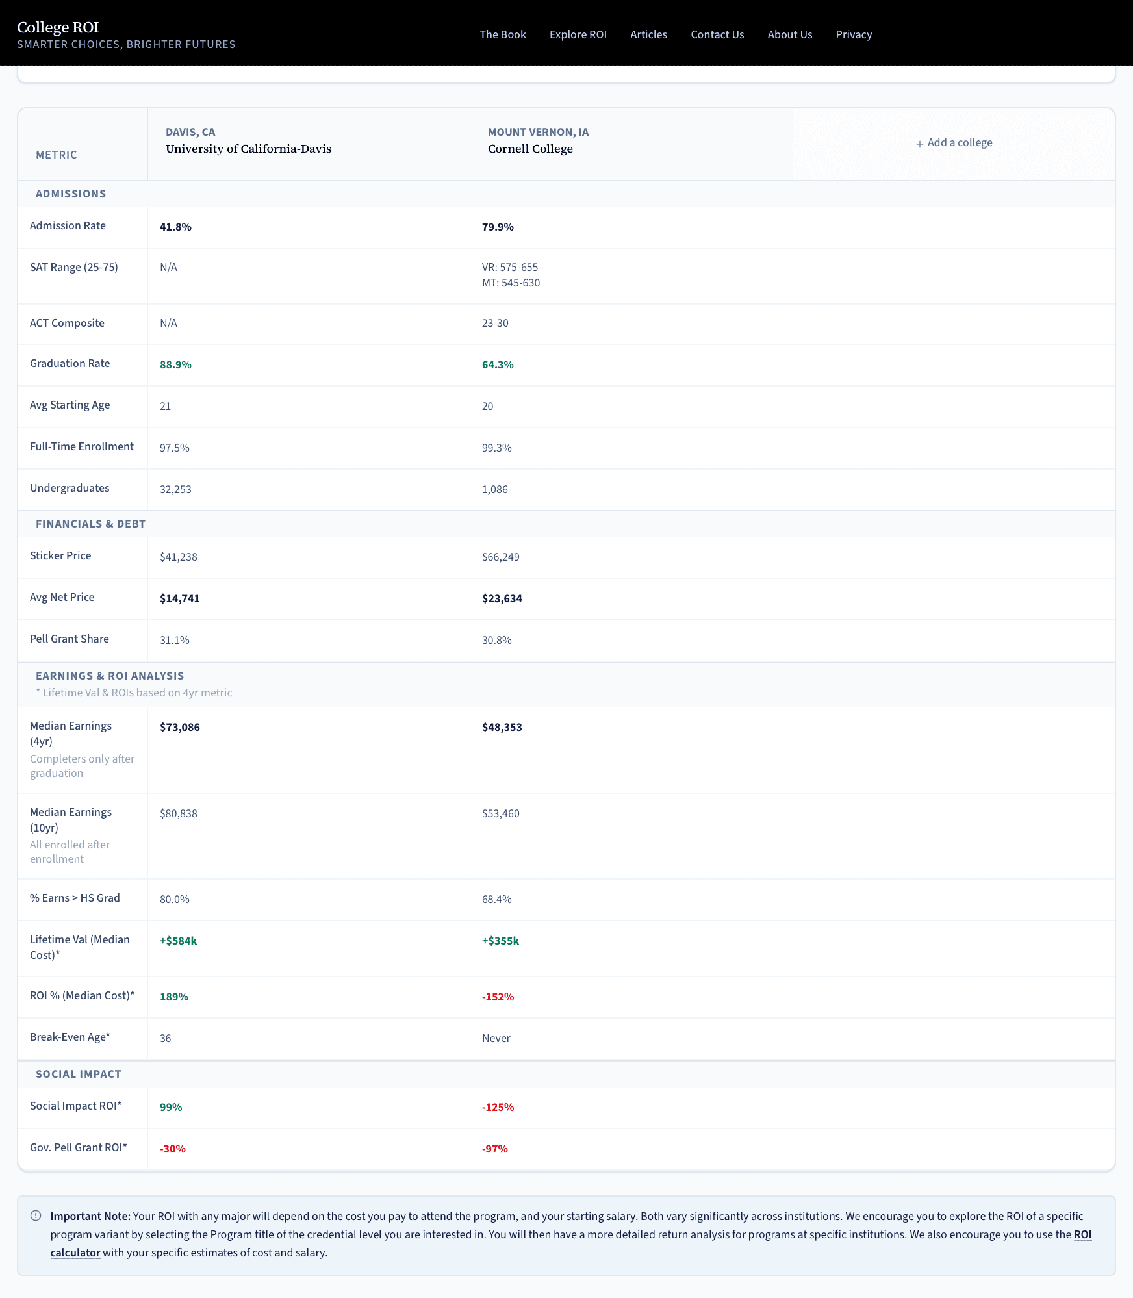Click the Full-Time Enrollment label
This screenshot has width=1133, height=1298.
82,446
